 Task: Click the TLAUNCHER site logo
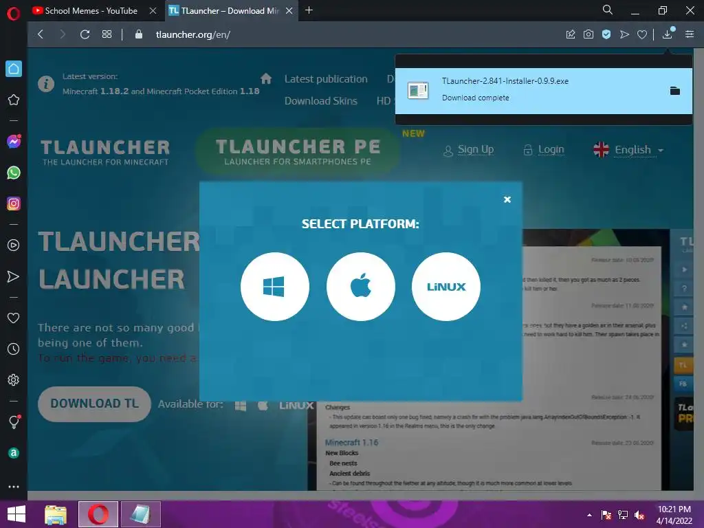coord(105,152)
